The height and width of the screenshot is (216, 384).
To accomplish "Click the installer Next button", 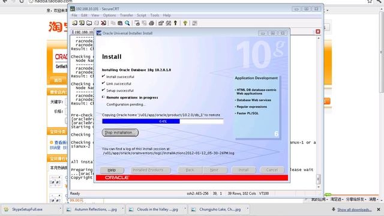I will pos(214,170).
